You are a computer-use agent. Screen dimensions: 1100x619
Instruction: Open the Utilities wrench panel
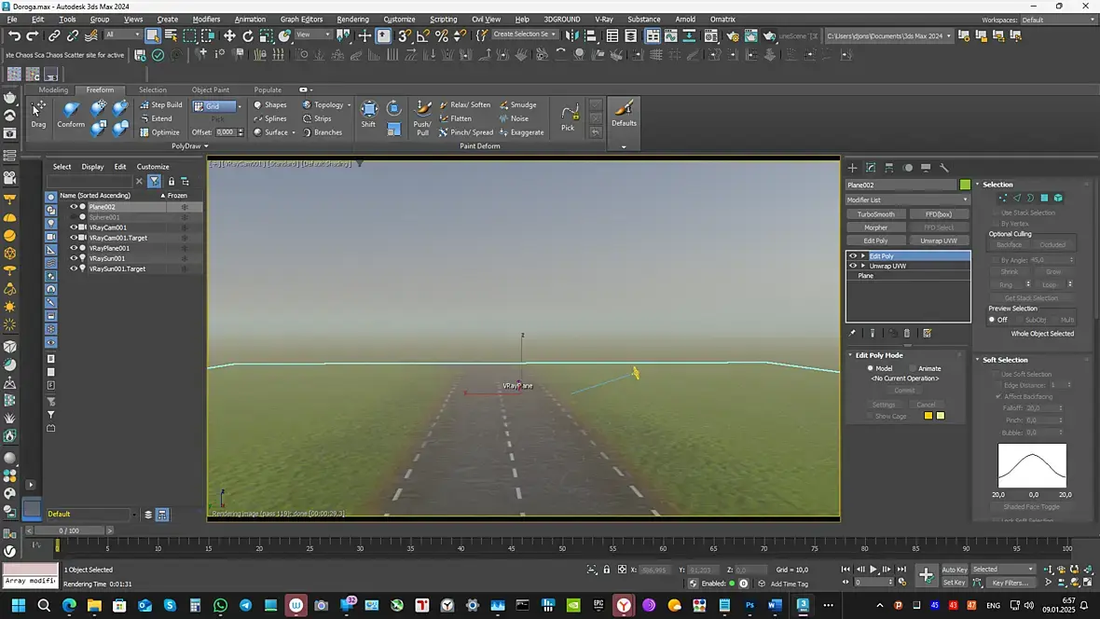tap(944, 168)
